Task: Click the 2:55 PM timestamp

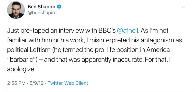Action: pyautogui.click(x=16, y=83)
